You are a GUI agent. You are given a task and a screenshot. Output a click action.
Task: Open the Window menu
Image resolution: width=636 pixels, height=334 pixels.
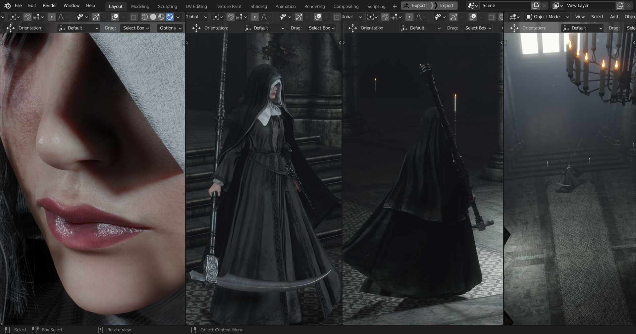click(x=72, y=6)
